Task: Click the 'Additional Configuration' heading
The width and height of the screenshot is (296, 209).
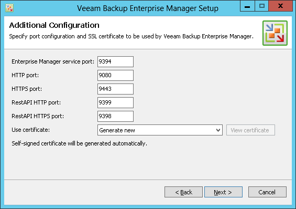Action: [54, 25]
